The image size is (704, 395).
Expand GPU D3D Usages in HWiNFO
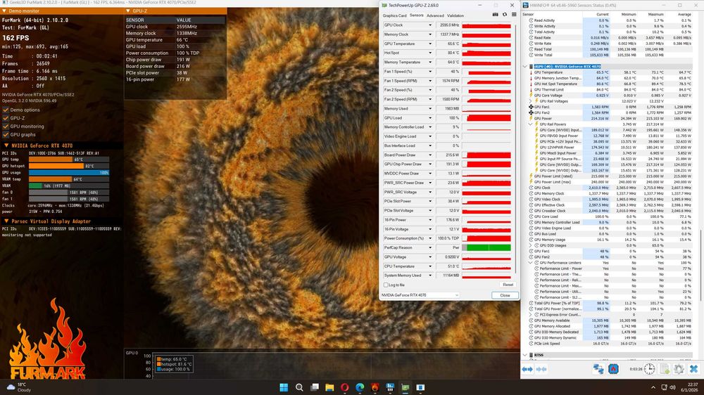coord(531,246)
